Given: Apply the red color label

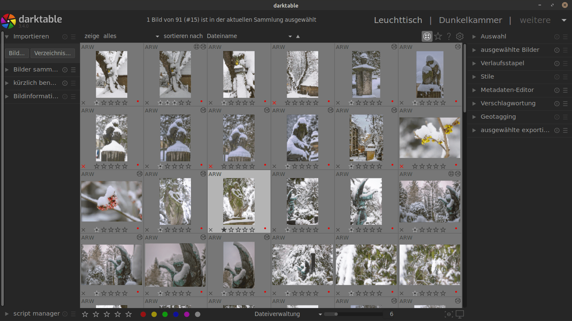Looking at the screenshot, I should (x=143, y=314).
